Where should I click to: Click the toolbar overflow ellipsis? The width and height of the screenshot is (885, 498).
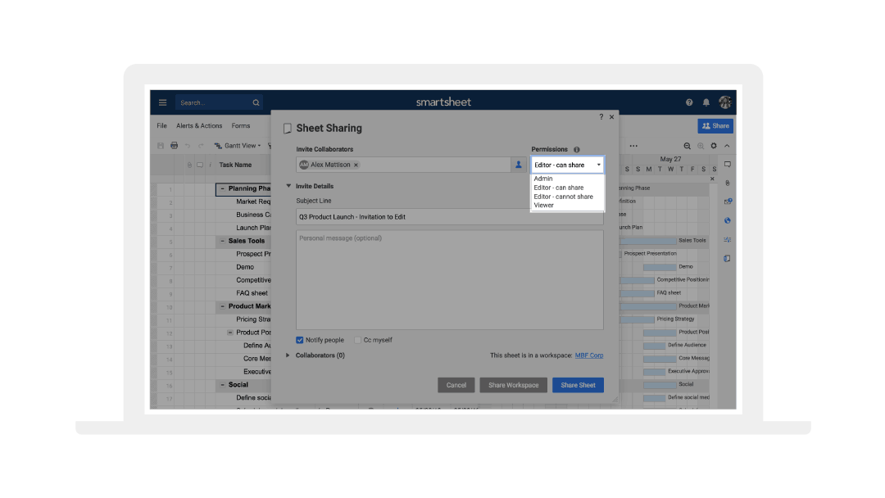[633, 146]
